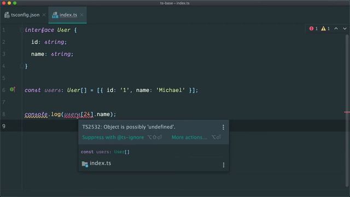350x197 pixels.
Task: Click the 'name: string;' property on line 3
Action: pos(52,54)
